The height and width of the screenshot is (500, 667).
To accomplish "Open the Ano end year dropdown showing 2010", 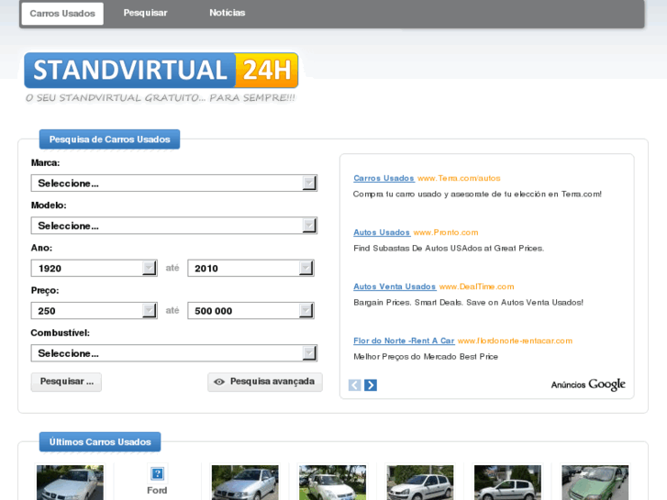I will coord(250,268).
